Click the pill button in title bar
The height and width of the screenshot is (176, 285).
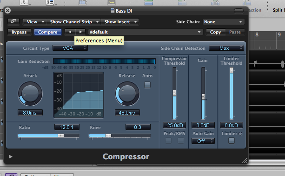coord(239,11)
